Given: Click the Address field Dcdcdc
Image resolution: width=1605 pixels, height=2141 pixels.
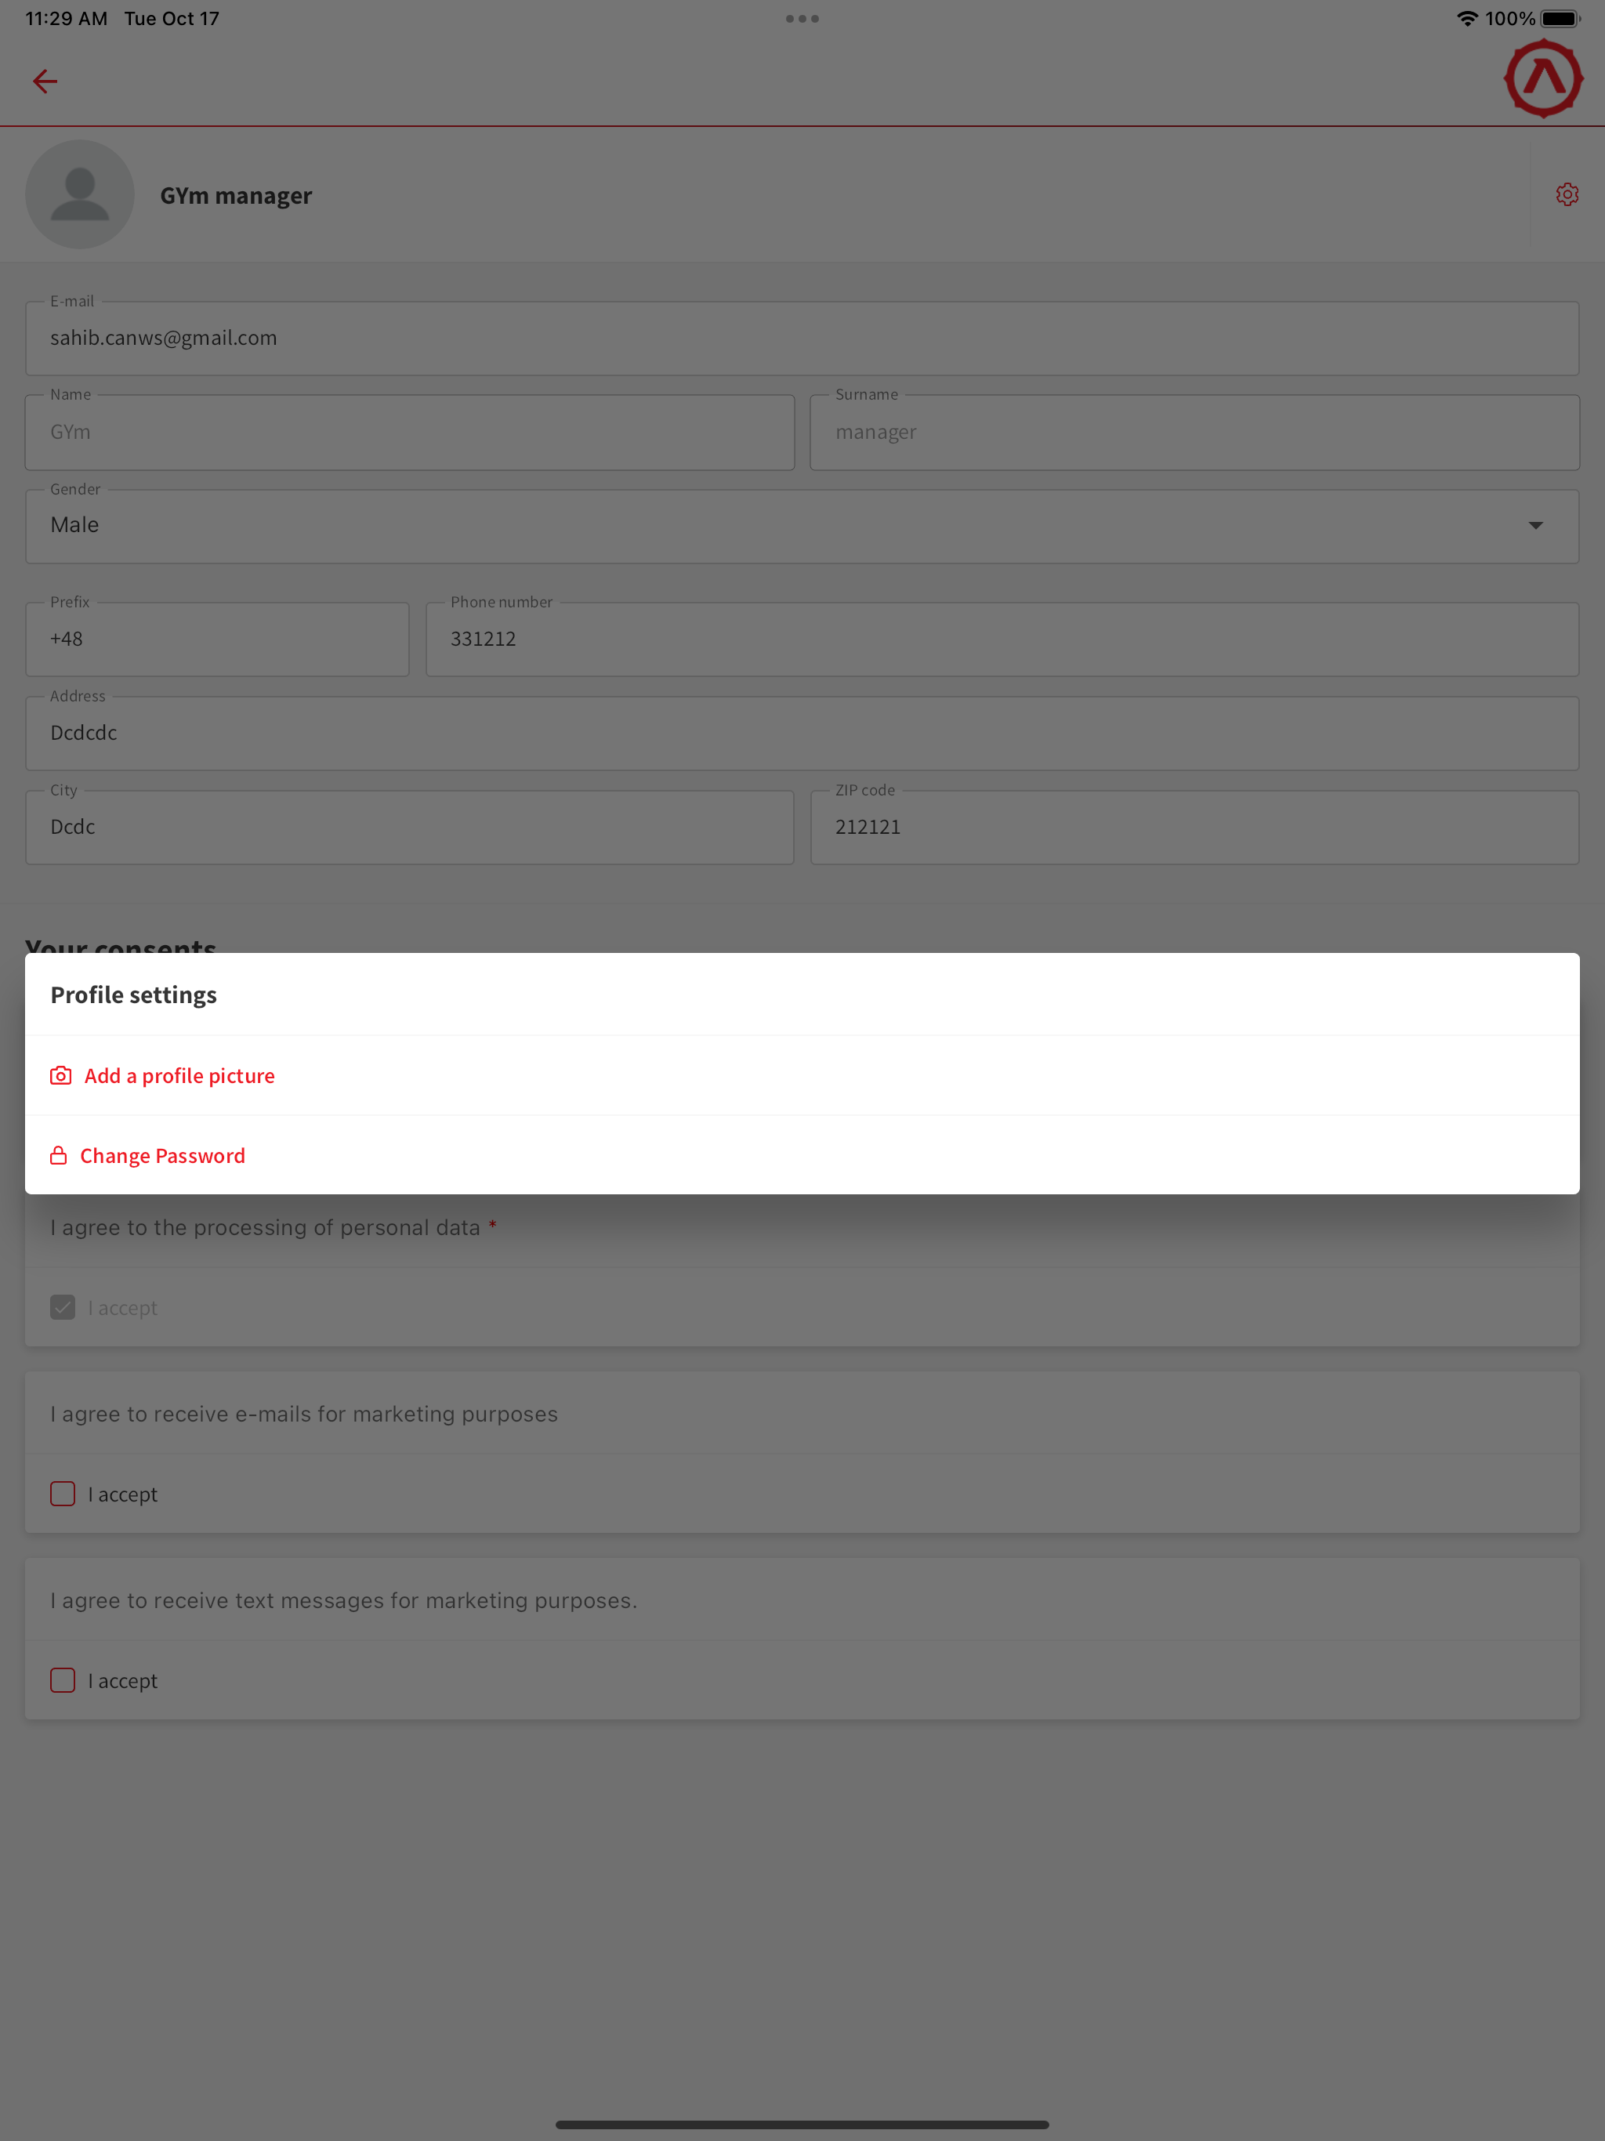Looking at the screenshot, I should tap(802, 734).
